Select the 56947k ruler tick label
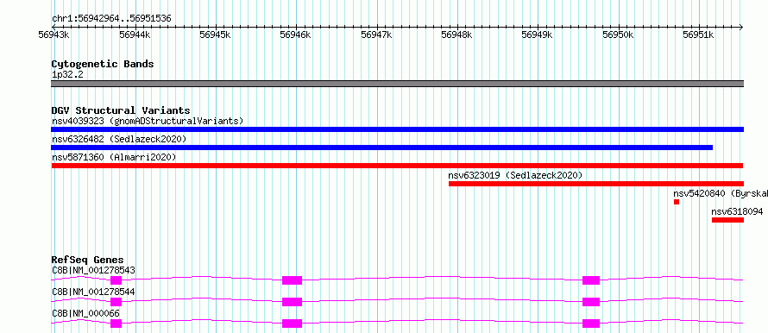Screen dimensions: 768x333 pos(376,35)
